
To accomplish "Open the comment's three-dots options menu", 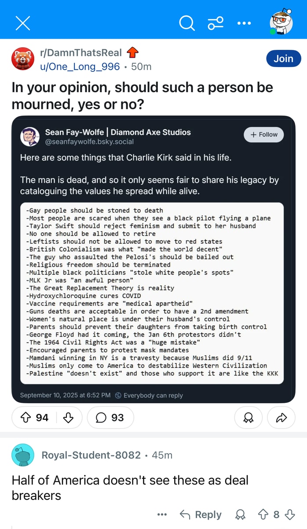I will [x=162, y=514].
